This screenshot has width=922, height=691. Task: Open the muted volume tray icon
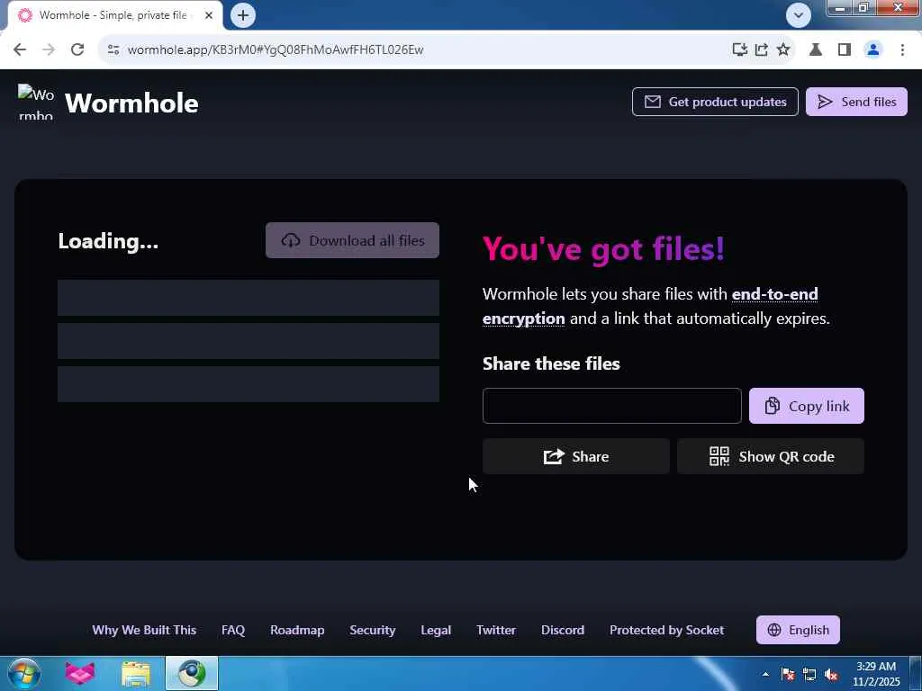831,674
